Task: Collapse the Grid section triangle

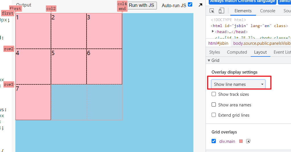Action: [209, 60]
